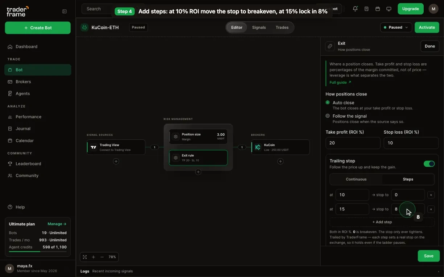Click the second step's 'at 15' field

tap(352, 209)
